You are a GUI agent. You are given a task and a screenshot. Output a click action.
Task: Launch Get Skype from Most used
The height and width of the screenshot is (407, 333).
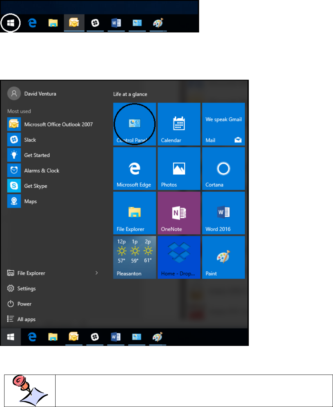tap(27, 186)
